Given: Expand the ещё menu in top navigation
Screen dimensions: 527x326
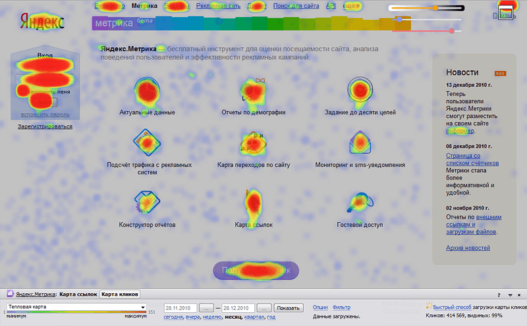Looking at the screenshot, I should tap(351, 6).
